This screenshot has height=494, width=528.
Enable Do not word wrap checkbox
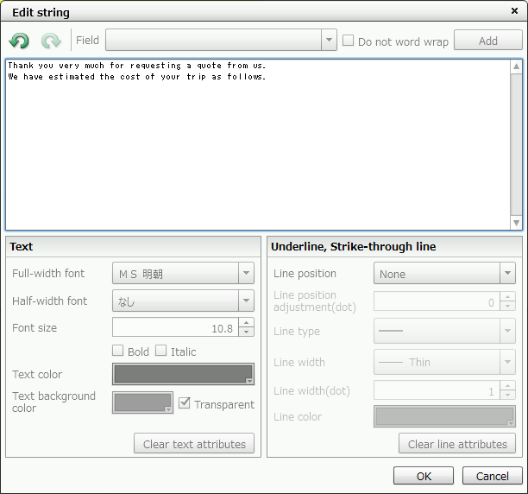pos(349,41)
